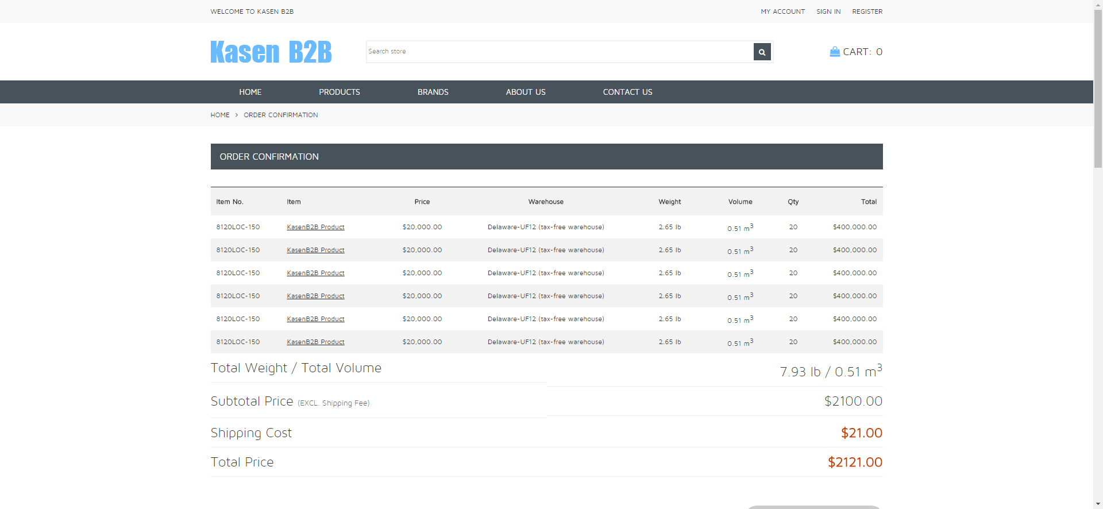Focus the Search store input field

click(x=560, y=52)
